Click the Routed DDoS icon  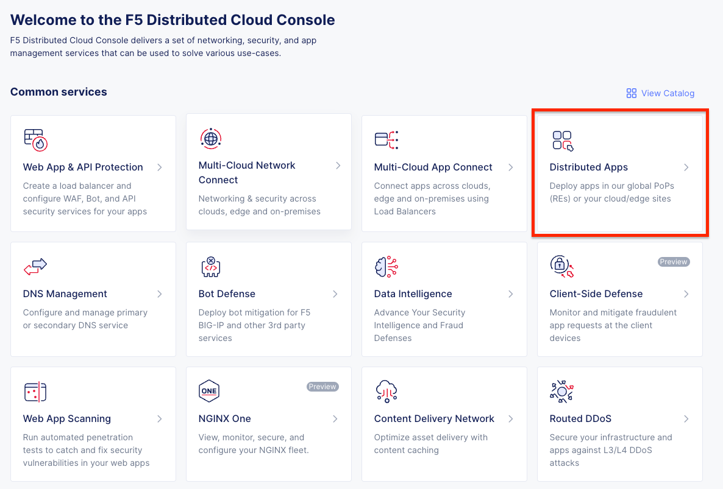tap(561, 391)
